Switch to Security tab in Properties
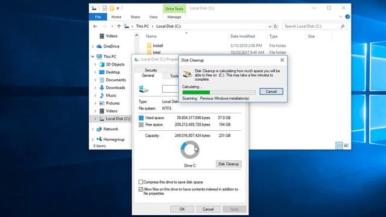Viewport: 386px width, 217px height. 151,70
